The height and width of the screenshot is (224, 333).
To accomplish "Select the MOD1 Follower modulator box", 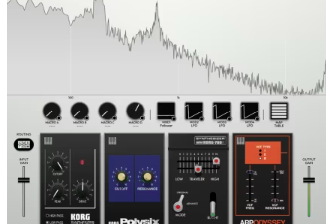I will 166,111.
